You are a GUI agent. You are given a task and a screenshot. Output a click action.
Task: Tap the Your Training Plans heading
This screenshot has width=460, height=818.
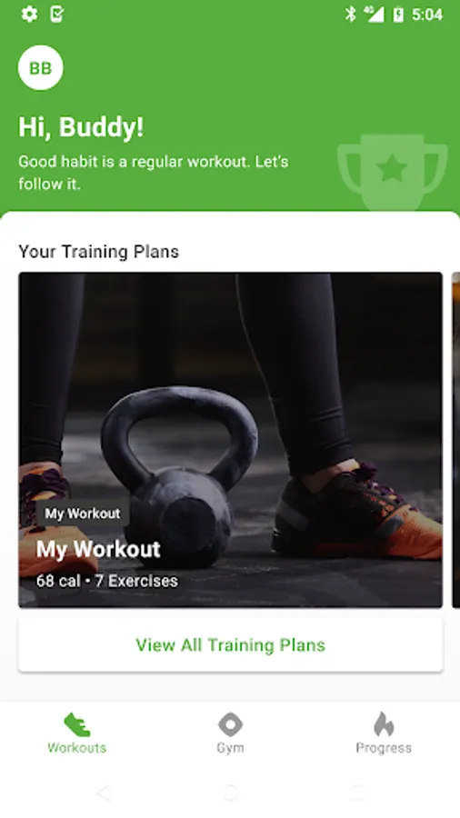point(98,252)
